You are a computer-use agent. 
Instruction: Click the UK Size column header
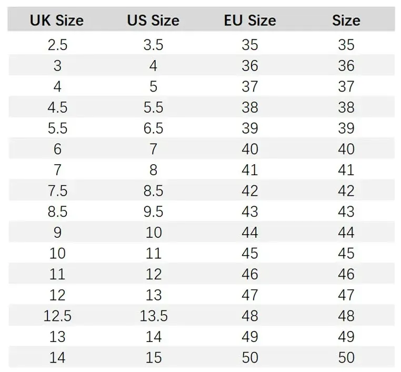pyautogui.click(x=57, y=21)
